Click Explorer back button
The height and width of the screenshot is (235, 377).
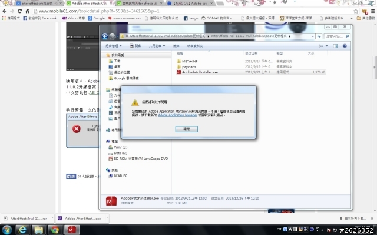pyautogui.click(x=105, y=36)
